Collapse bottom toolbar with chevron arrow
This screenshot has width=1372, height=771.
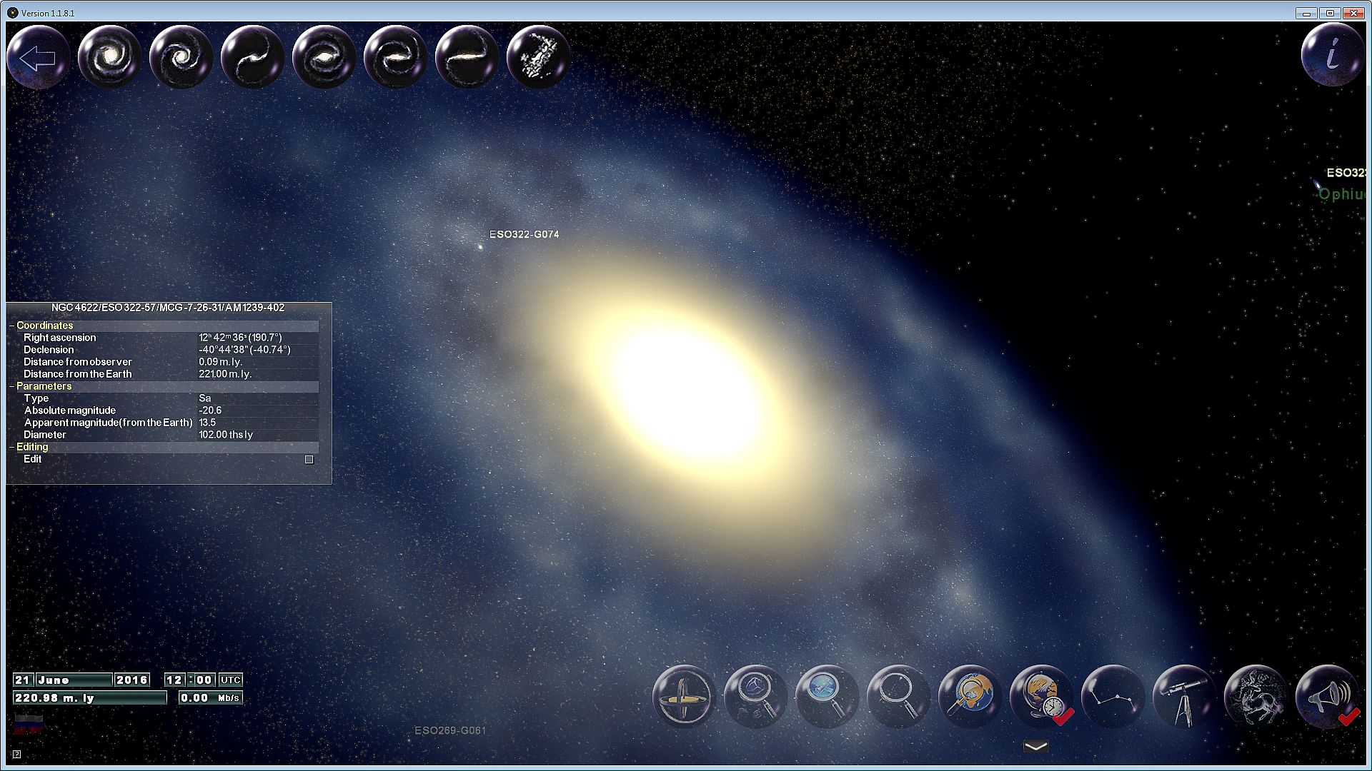(x=1035, y=747)
